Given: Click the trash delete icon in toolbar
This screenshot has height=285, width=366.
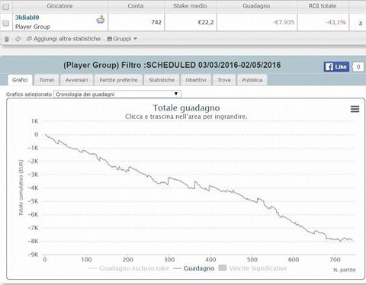Looking at the screenshot, I should (7, 39).
